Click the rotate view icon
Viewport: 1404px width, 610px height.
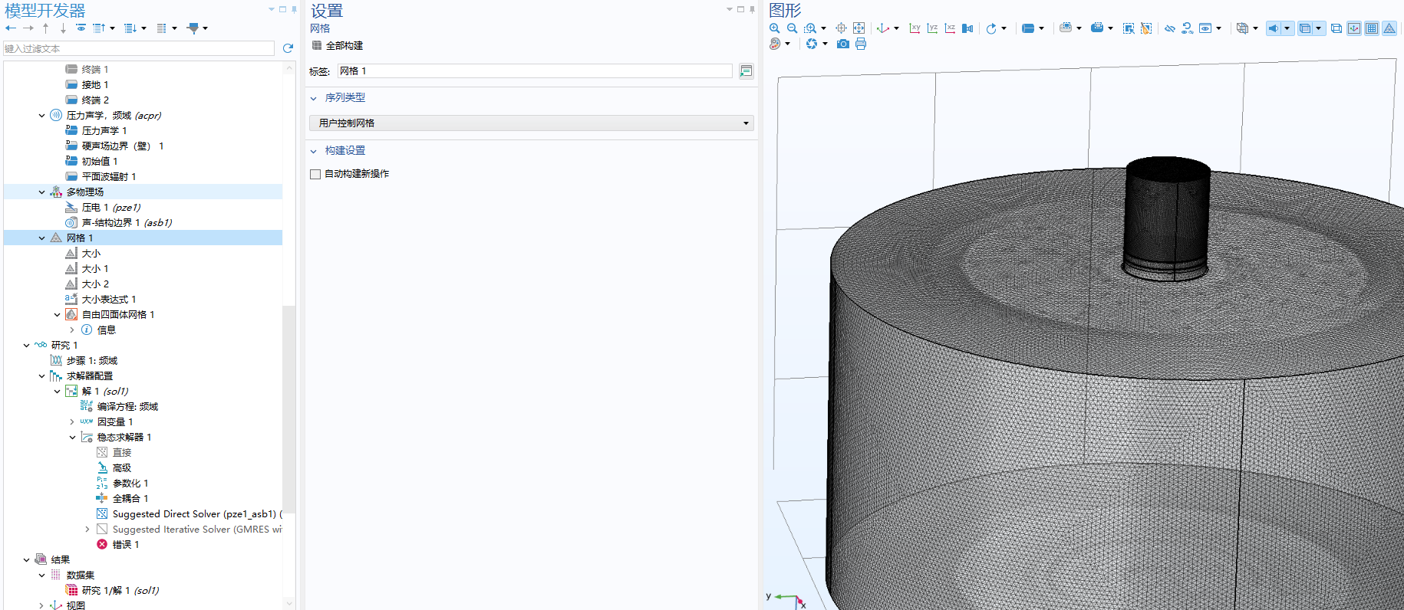point(991,28)
